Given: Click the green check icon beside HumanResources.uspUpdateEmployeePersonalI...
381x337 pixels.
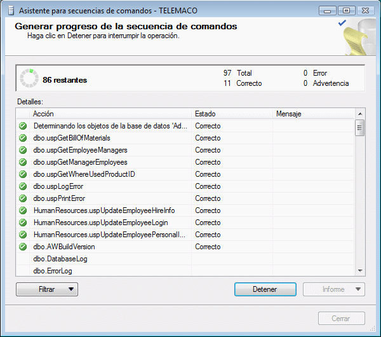Looking at the screenshot, I should click(23, 235).
